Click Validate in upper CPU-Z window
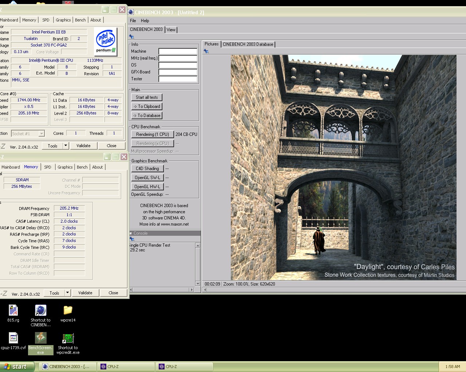Screen dimensions: 466x372 tap(83, 146)
